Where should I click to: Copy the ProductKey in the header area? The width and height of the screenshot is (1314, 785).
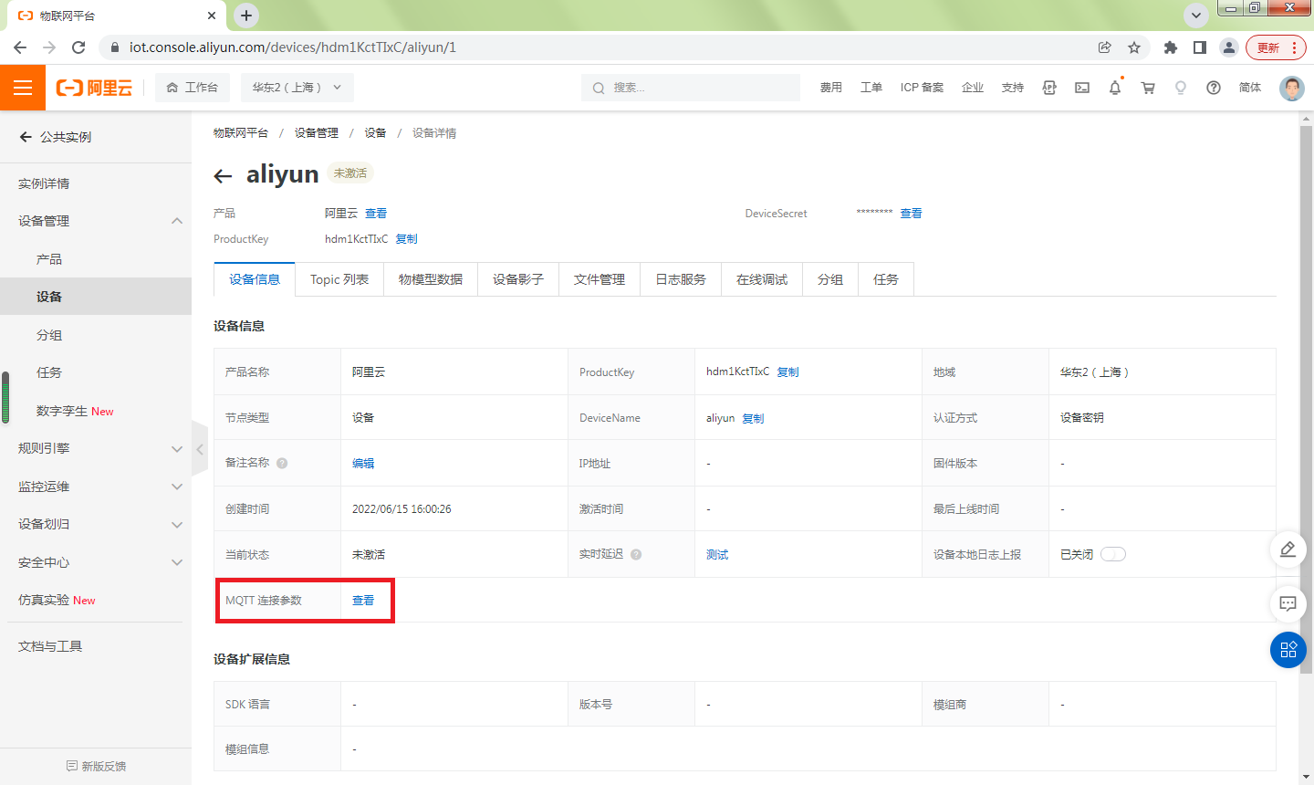(407, 238)
